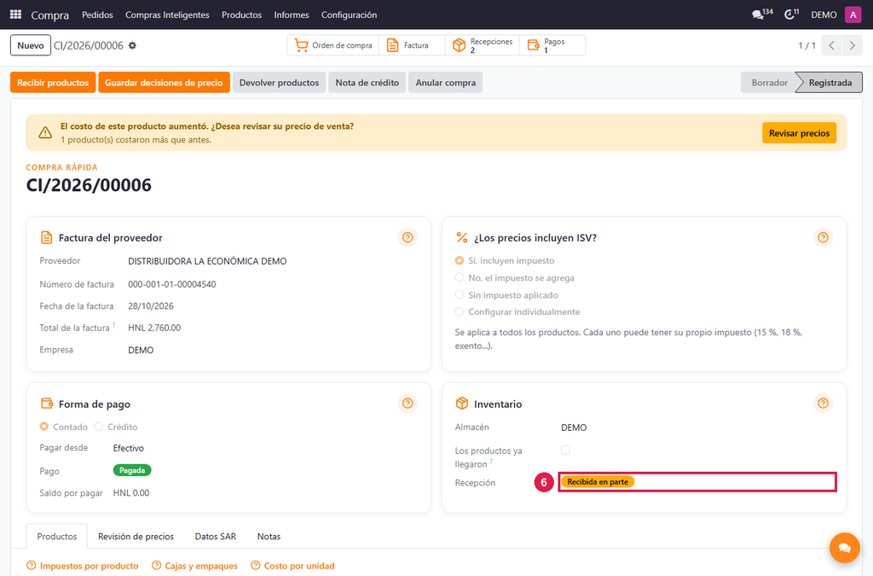This screenshot has height=576, width=873.
Task: Switch to the Notas tab
Action: [269, 537]
